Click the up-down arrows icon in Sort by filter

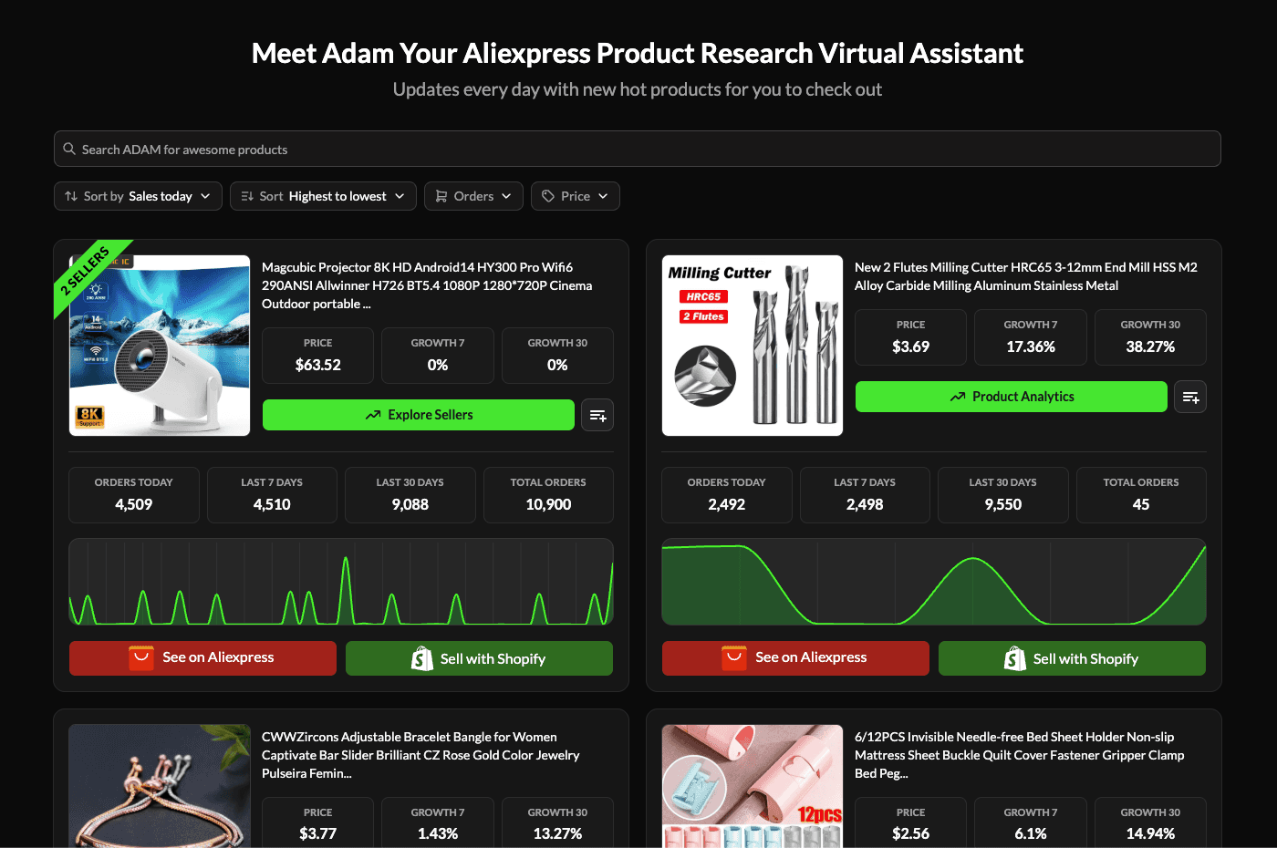(70, 195)
